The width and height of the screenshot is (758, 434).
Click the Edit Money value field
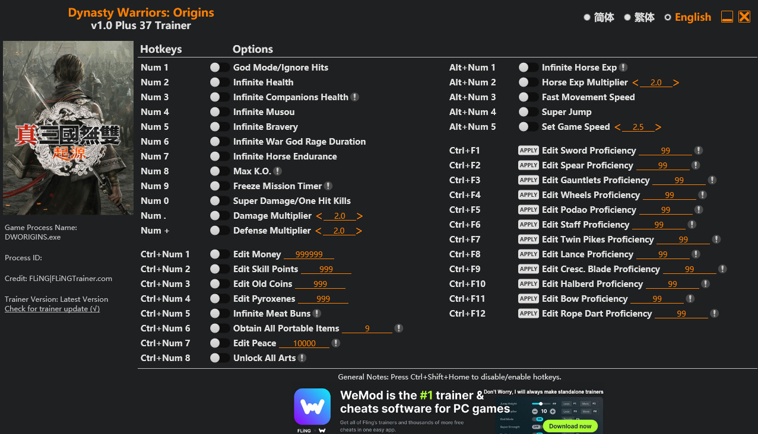point(309,254)
